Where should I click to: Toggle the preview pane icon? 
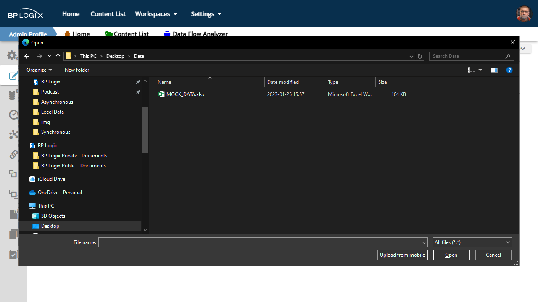[x=494, y=70]
